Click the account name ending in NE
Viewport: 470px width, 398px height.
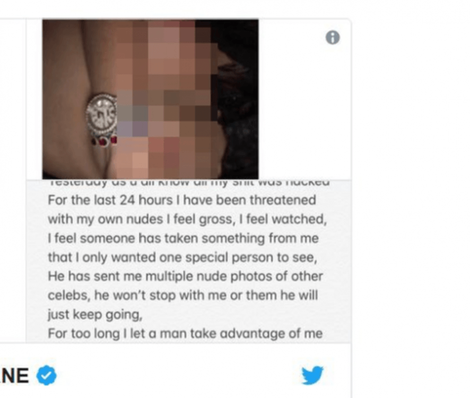(x=14, y=376)
